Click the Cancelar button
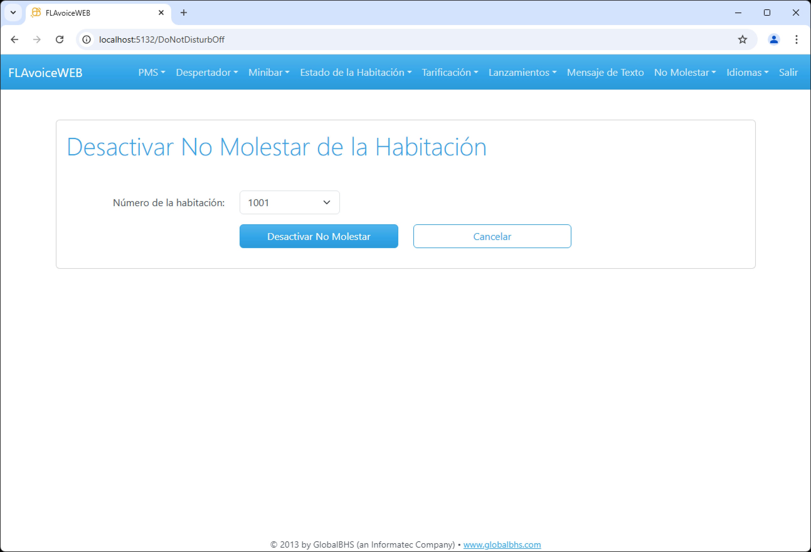 pyautogui.click(x=492, y=237)
